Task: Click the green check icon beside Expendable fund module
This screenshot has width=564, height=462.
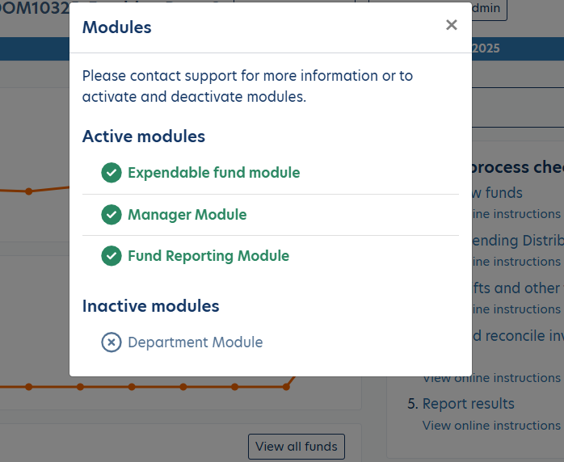Action: (x=112, y=173)
